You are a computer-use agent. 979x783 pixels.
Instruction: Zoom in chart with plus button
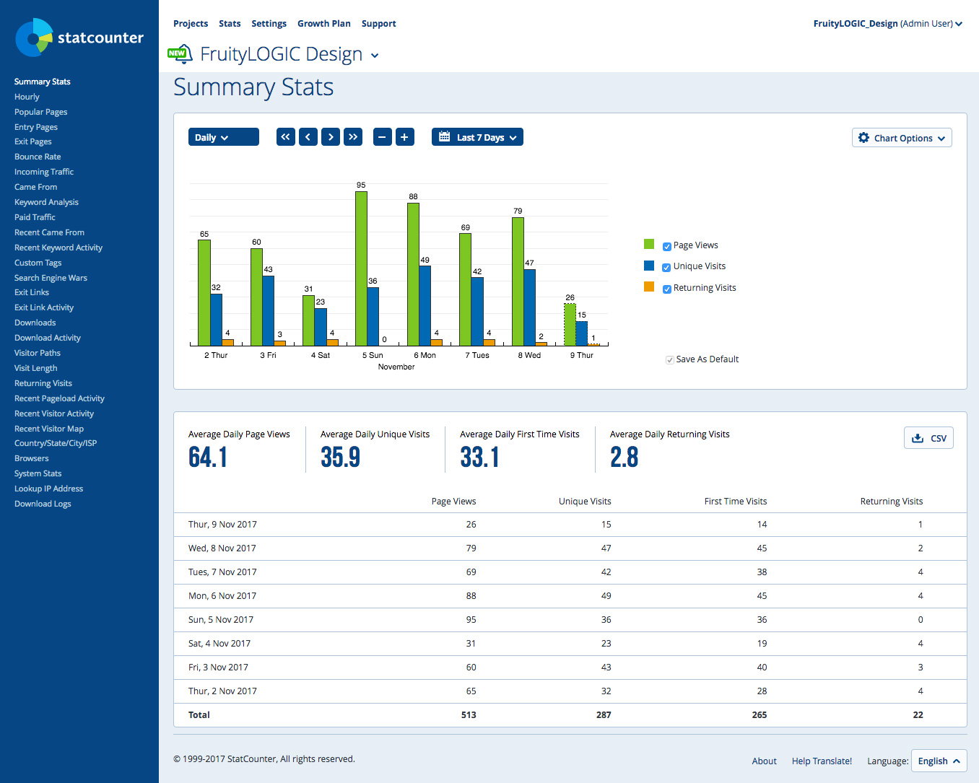[405, 137]
